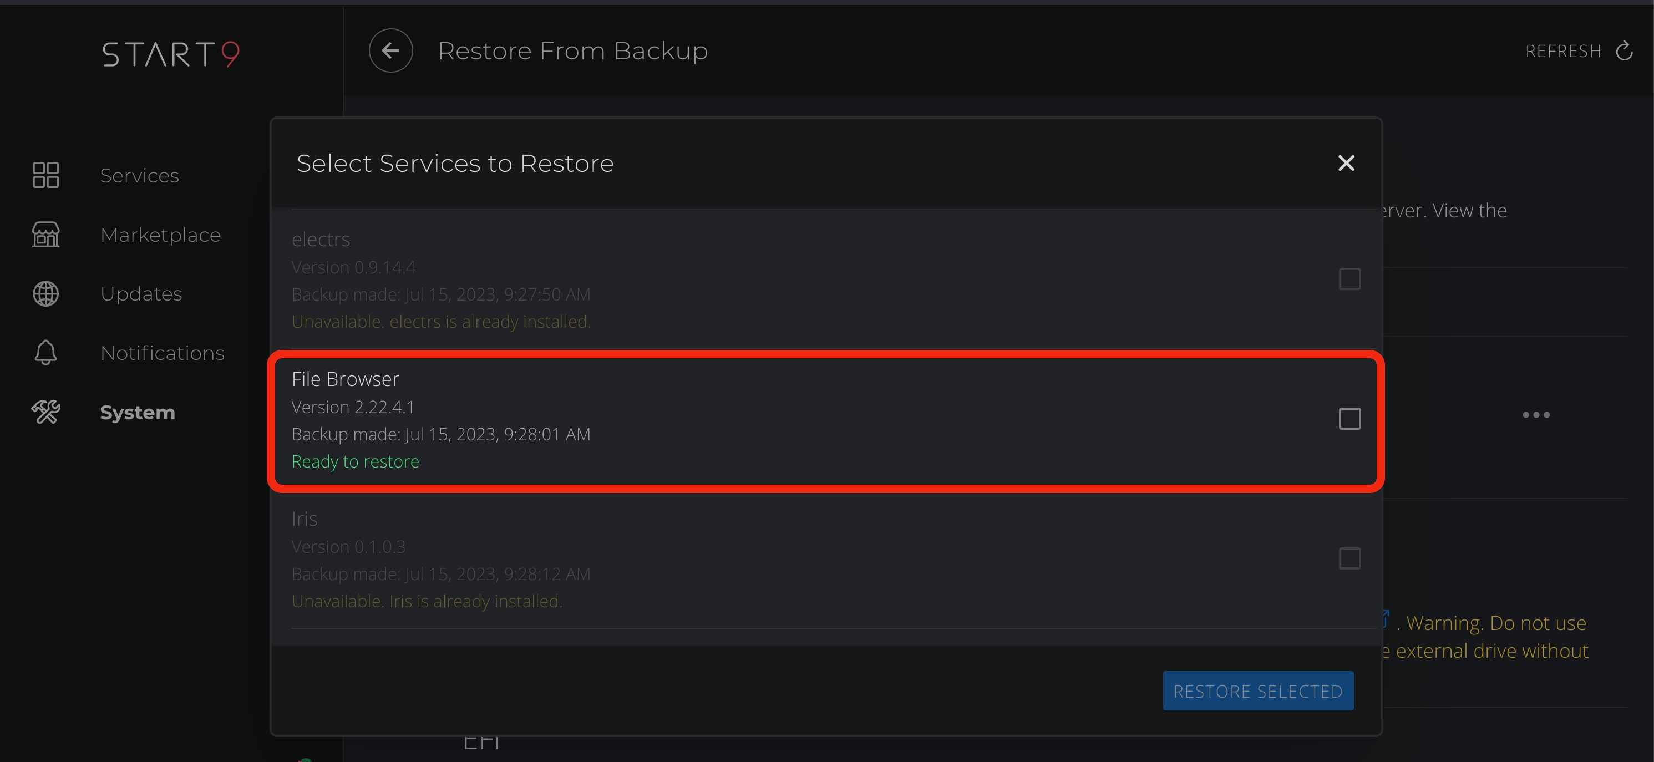
Task: Close the Select Services to Restore dialog
Action: click(1346, 163)
